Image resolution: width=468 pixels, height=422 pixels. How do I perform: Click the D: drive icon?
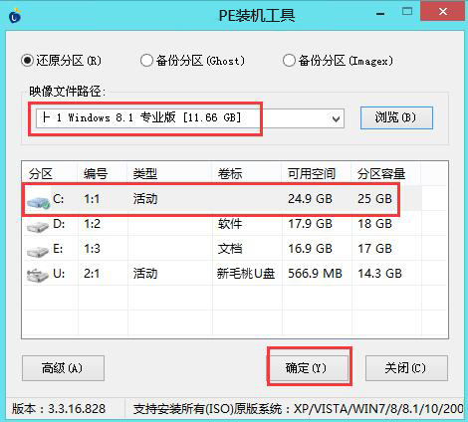(38, 226)
